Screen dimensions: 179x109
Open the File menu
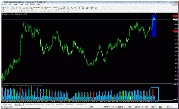5,5
